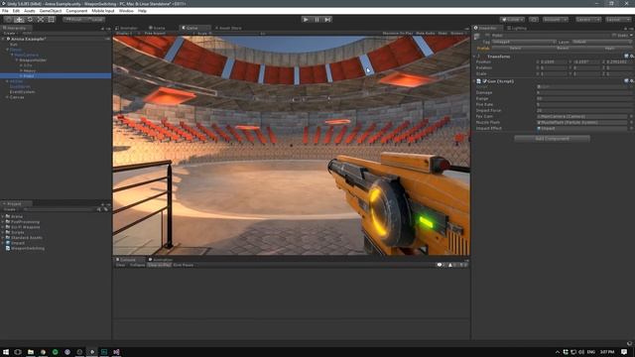Viewport: 635px width, 357px height.
Task: Select the EventSystem object in Hierarchy
Action: click(22, 92)
